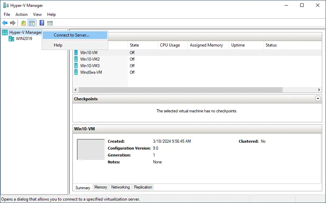Click the Back arrow toolbar icon

(x=5, y=23)
